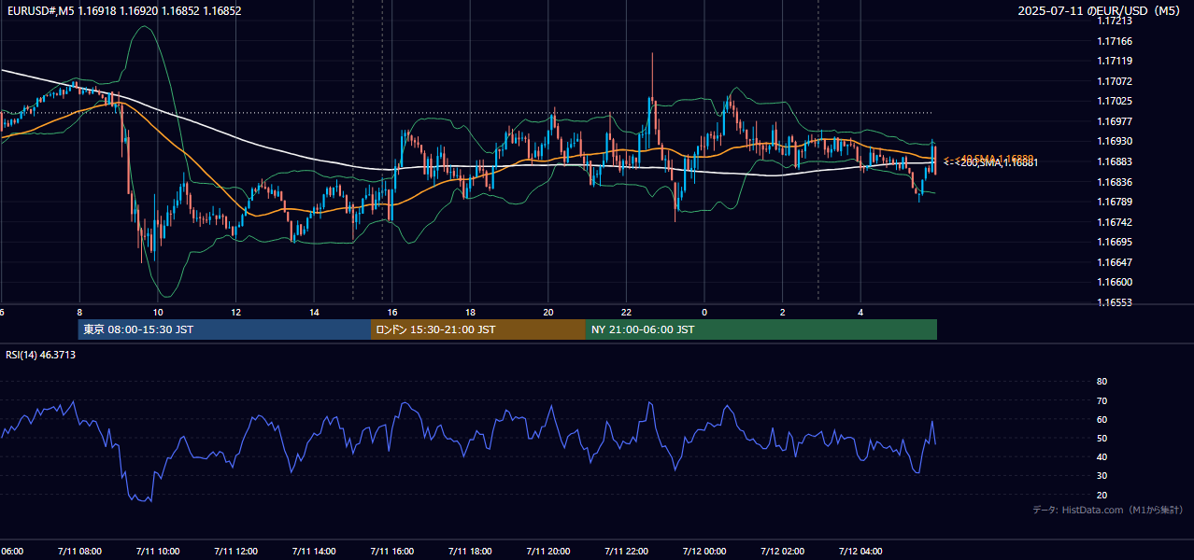Click price axis label 1.17025
This screenshot has height=560, width=1194.
[x=1115, y=102]
